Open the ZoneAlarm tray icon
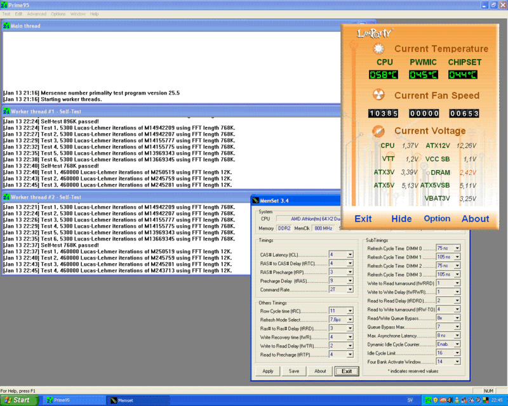 click(x=471, y=400)
